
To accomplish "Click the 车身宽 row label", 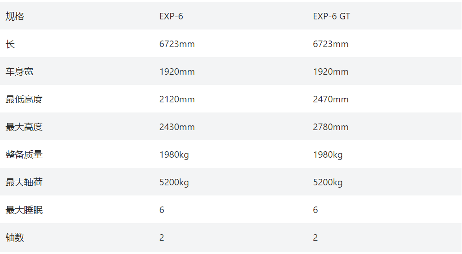I will tap(19, 72).
